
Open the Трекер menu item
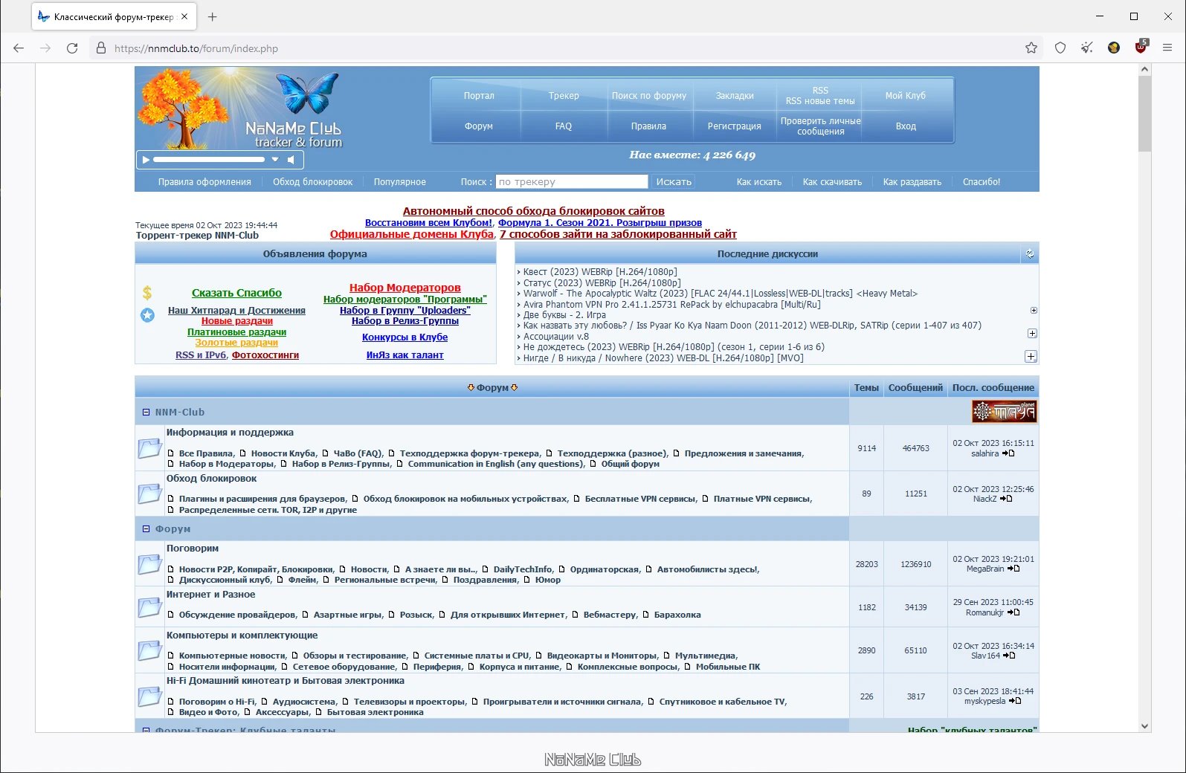click(x=564, y=96)
